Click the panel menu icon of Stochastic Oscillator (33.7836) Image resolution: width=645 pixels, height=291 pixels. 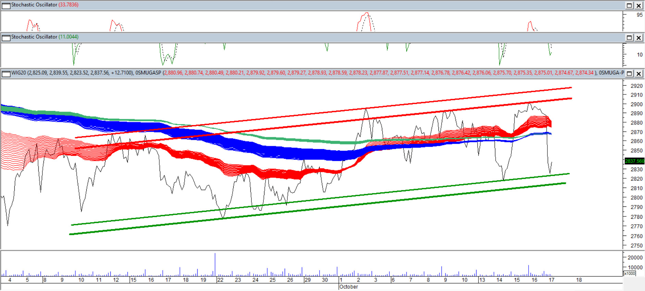click(x=6, y=5)
